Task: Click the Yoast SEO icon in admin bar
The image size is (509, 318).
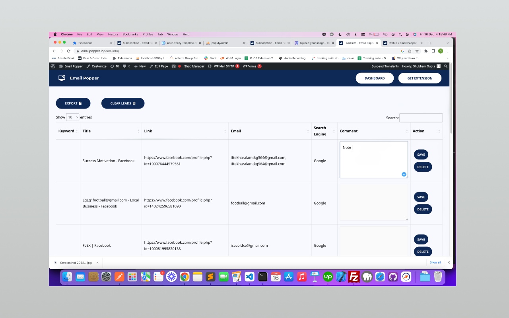Action: point(174,66)
